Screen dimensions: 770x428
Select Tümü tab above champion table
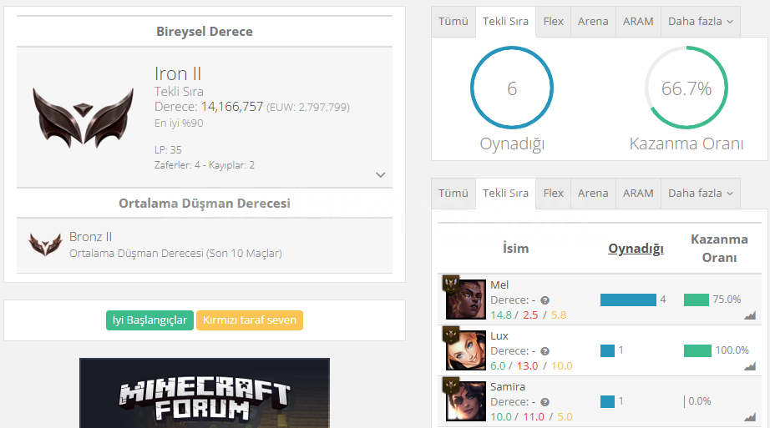(453, 194)
